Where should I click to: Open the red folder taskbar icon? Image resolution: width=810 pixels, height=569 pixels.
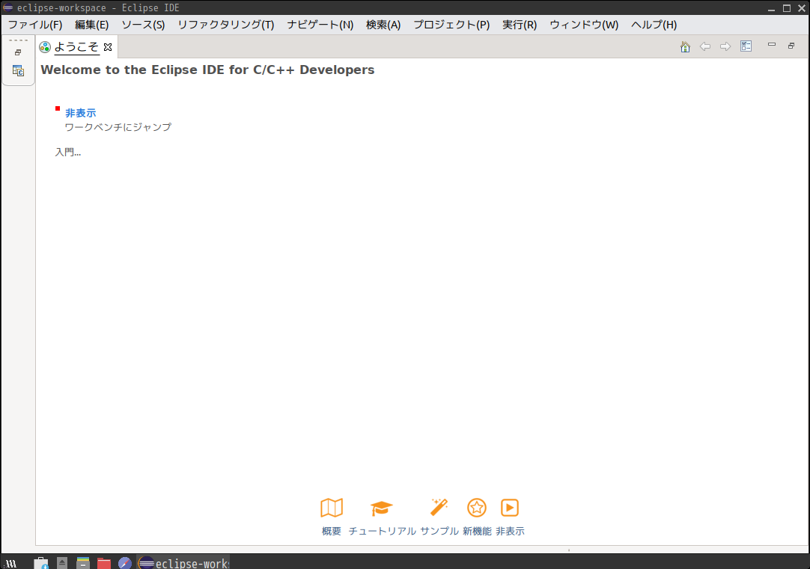tap(104, 563)
